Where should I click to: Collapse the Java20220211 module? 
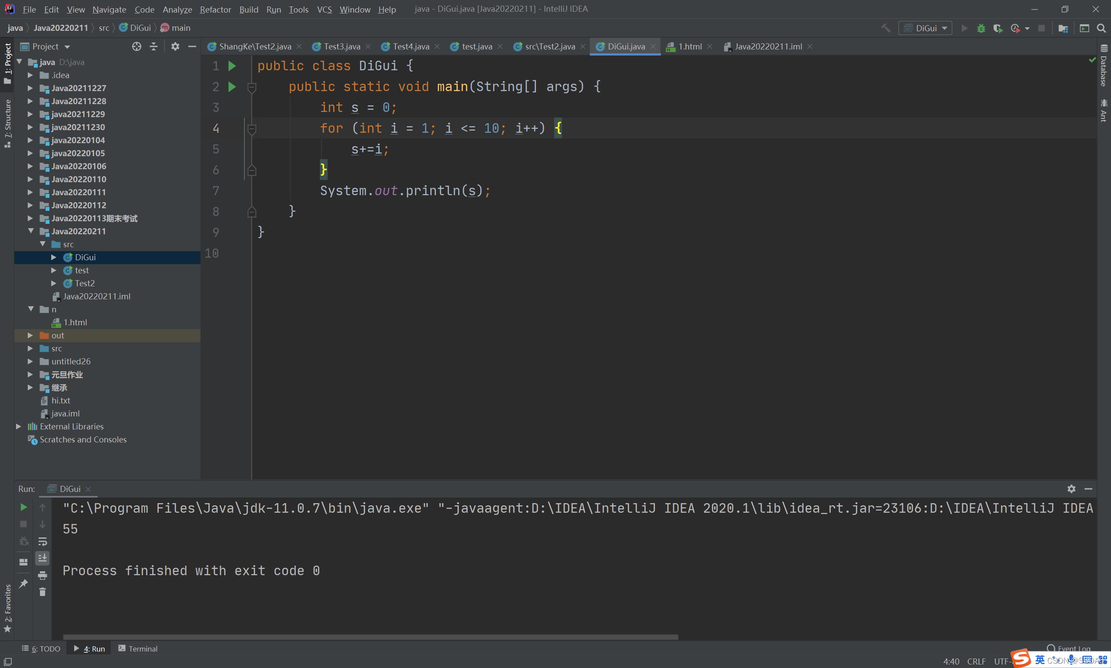click(x=31, y=231)
